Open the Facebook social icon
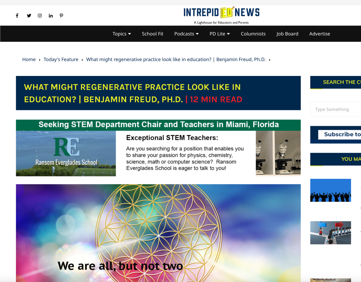 click(17, 16)
